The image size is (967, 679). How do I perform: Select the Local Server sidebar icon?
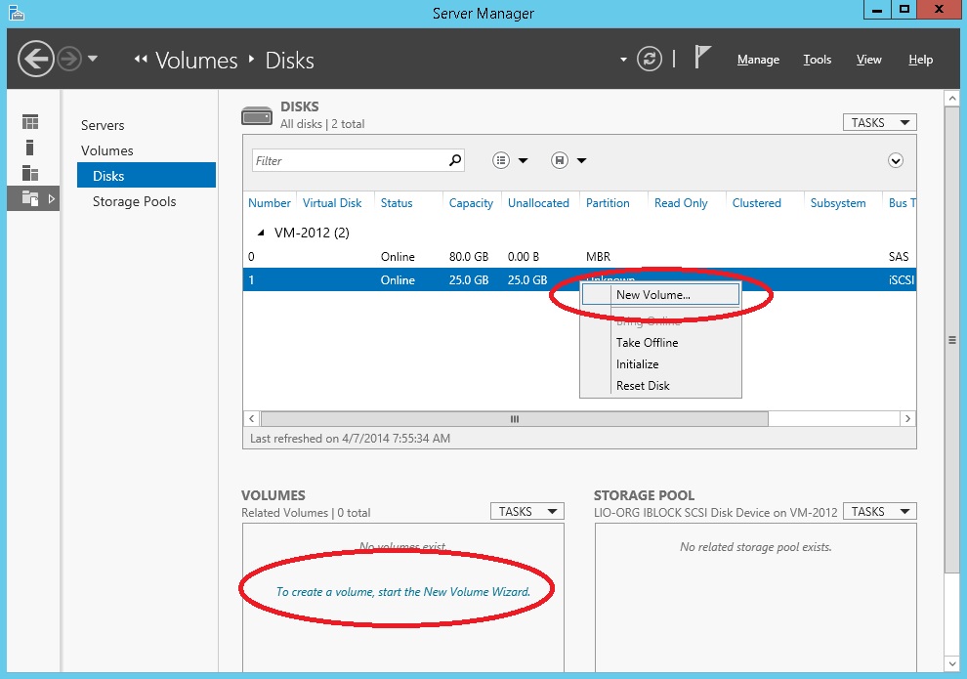click(x=32, y=149)
